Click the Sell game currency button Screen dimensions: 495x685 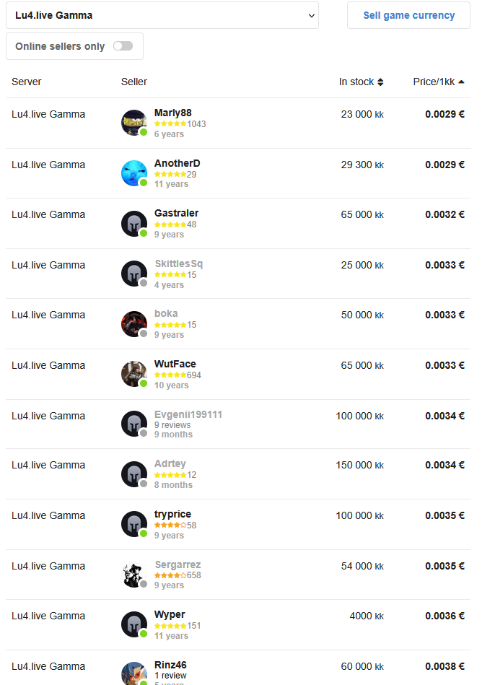point(408,15)
